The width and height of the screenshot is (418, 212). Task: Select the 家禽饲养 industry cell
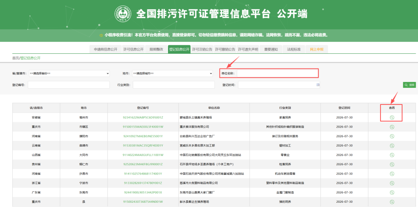click(285, 118)
